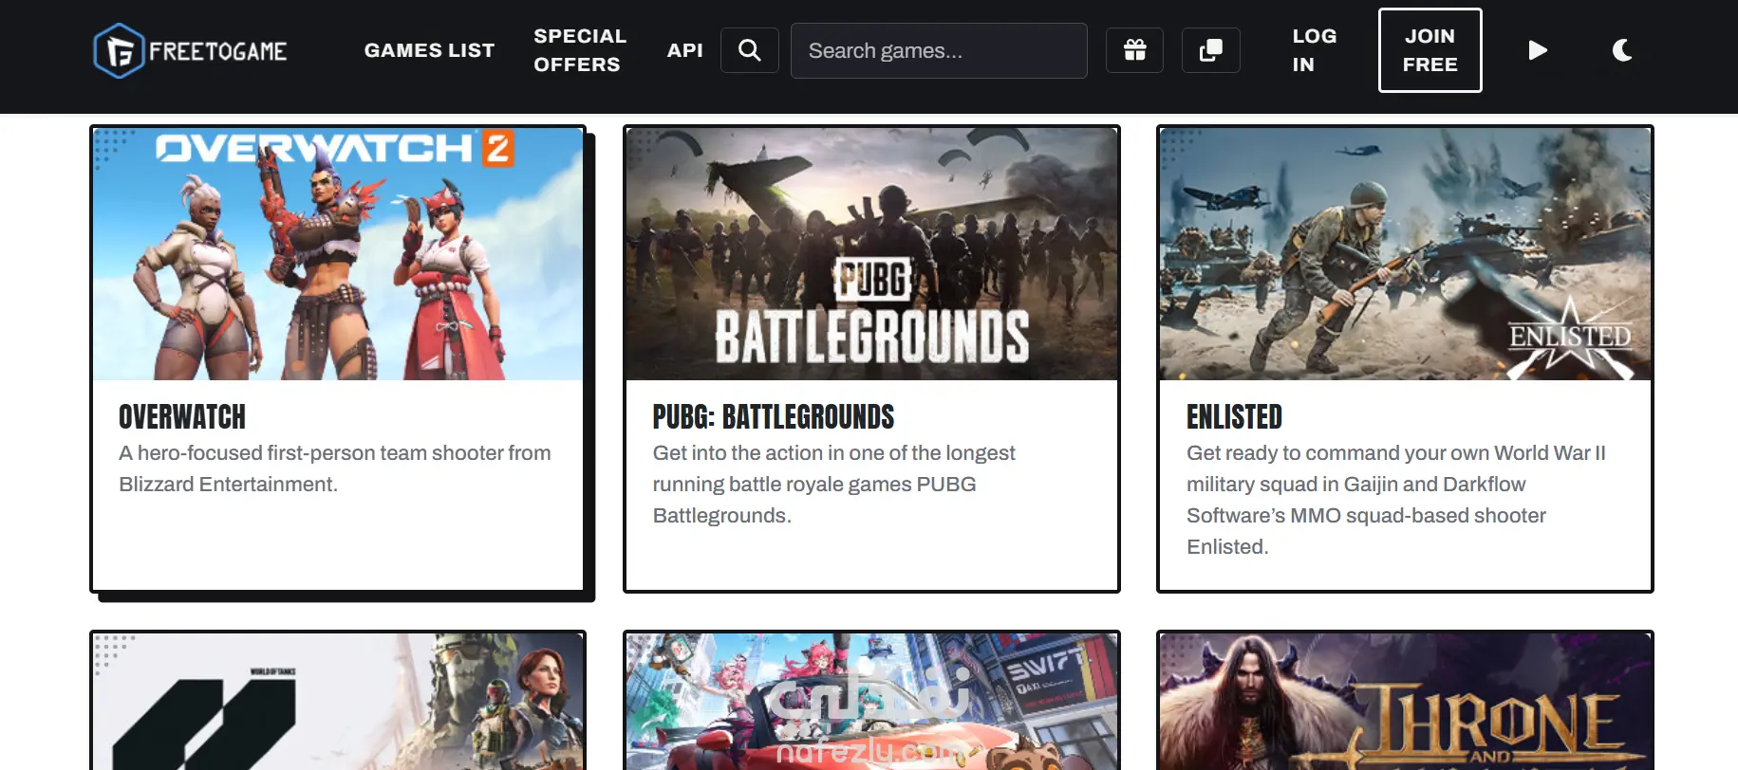Open the World of Tanks game thumbnail
Image resolution: width=1738 pixels, height=770 pixels.
338,702
